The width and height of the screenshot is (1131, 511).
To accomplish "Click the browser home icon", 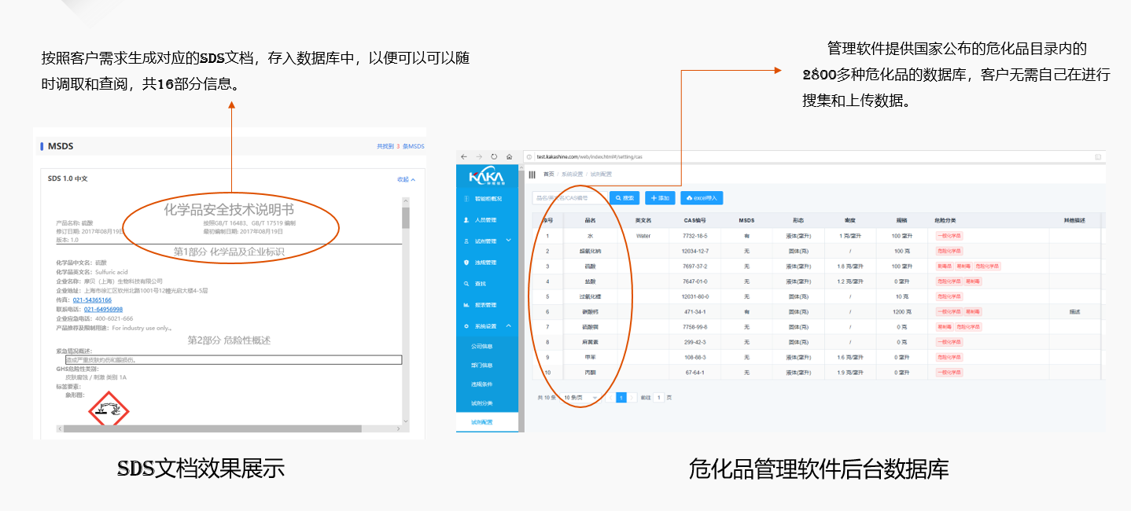I will 507,155.
